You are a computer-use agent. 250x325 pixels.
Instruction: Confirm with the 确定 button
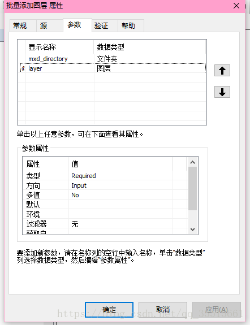point(109,310)
